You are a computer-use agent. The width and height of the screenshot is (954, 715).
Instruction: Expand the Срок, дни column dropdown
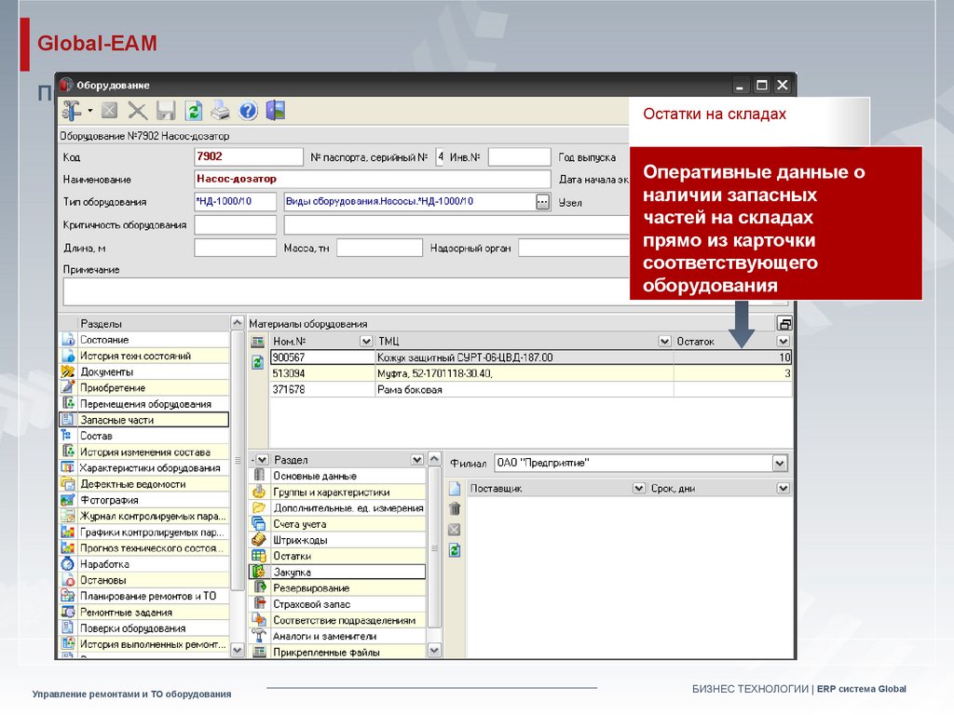[783, 488]
